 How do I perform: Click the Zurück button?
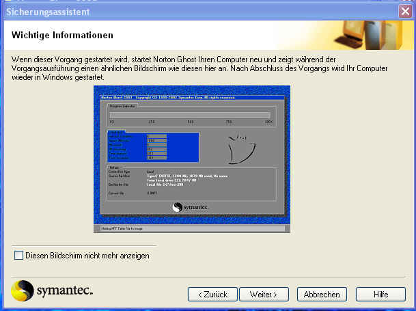212,295
